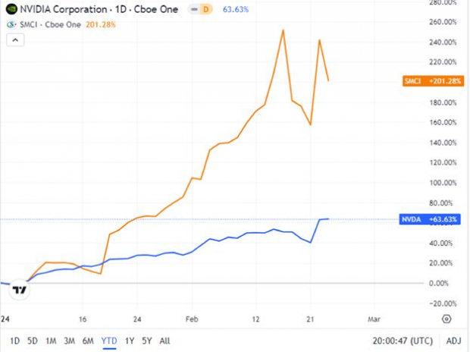
Task: Show All time range data
Action: coord(164,341)
